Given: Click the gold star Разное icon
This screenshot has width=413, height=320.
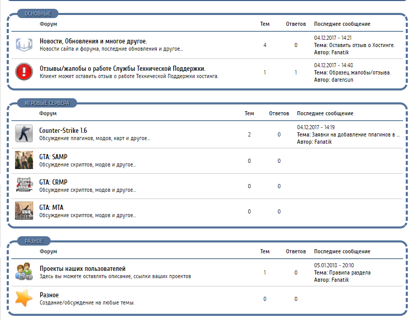Looking at the screenshot, I should tap(23, 298).
